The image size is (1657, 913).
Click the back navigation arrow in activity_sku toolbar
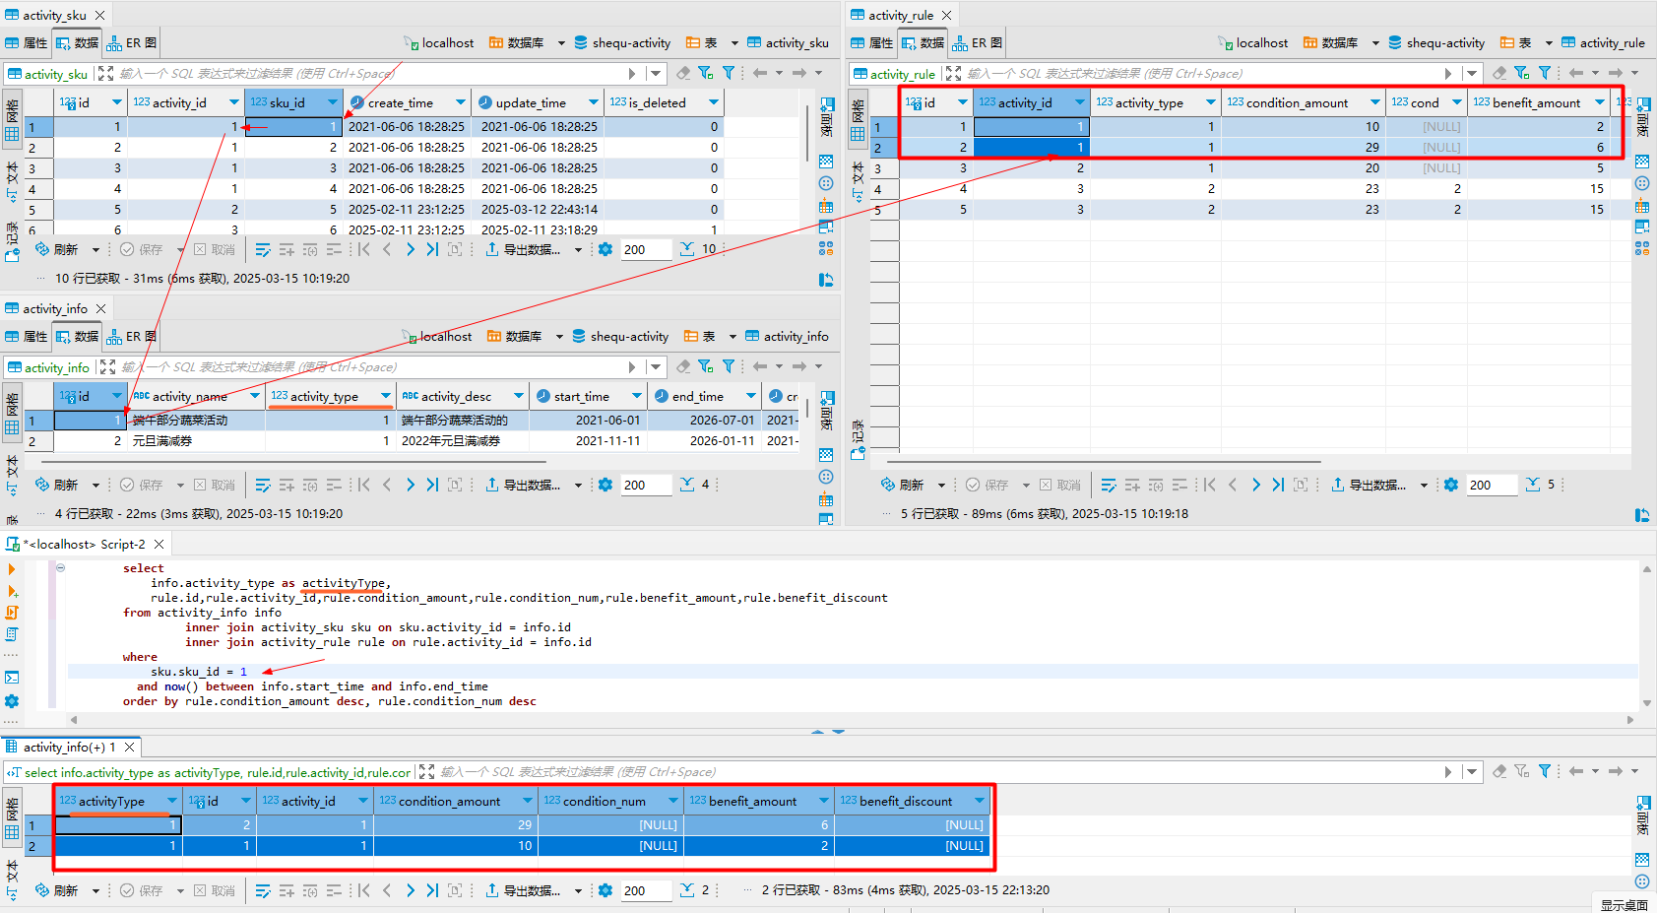759,72
